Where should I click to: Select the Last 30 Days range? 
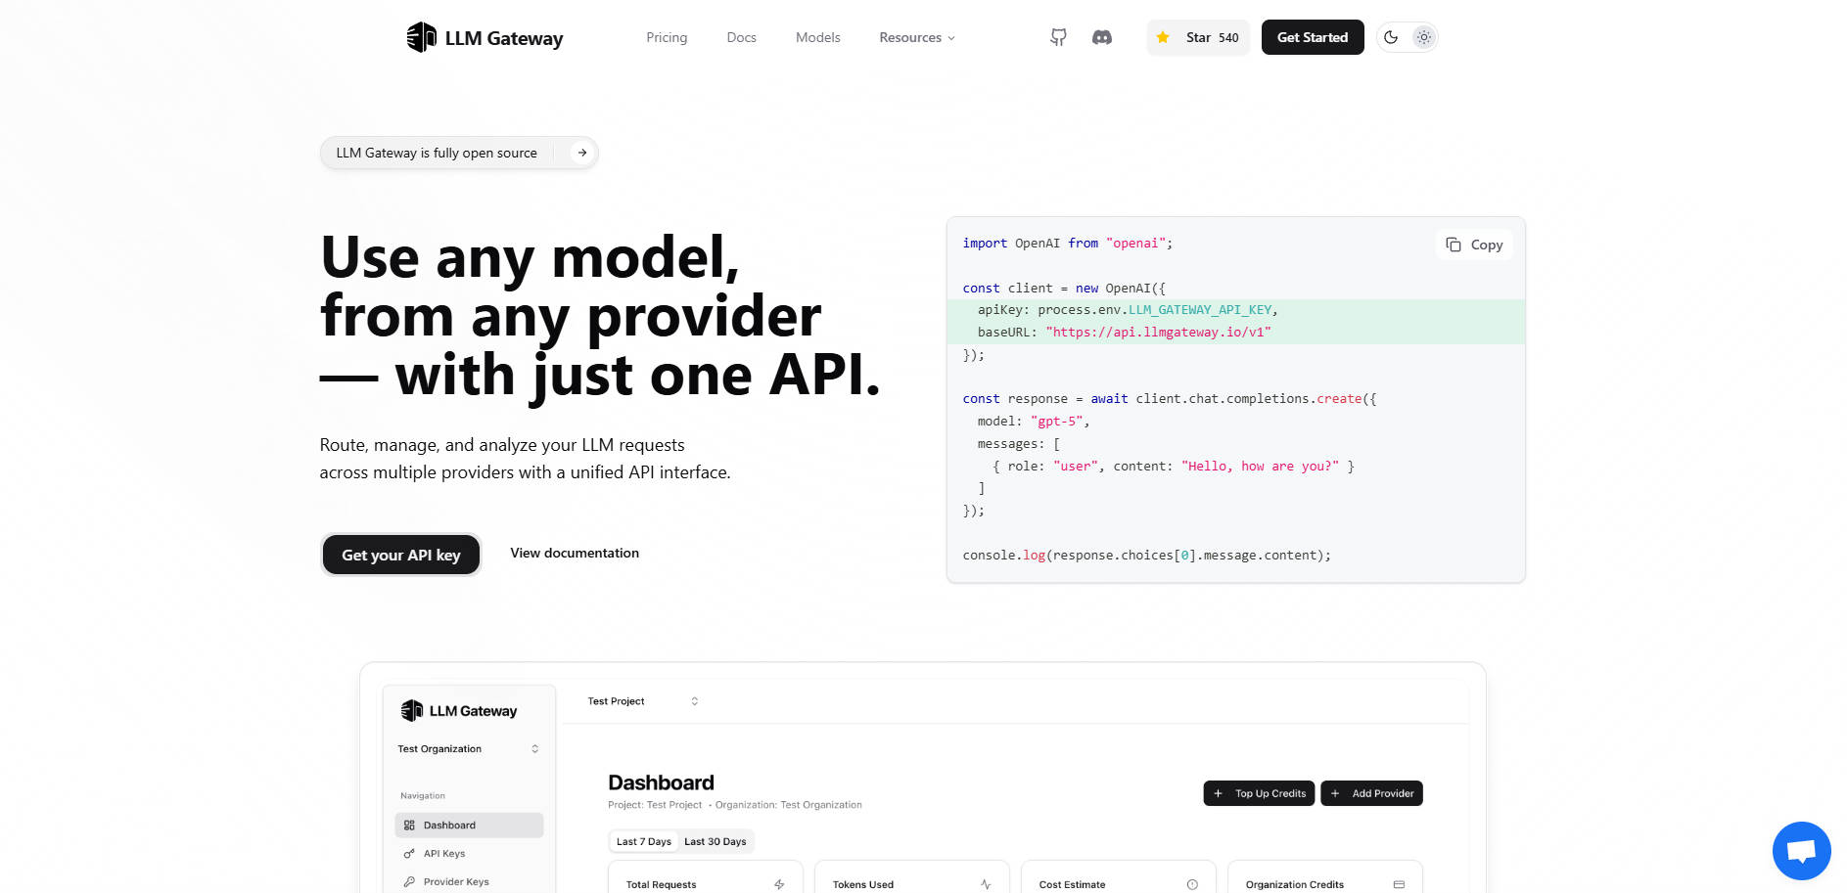point(715,842)
